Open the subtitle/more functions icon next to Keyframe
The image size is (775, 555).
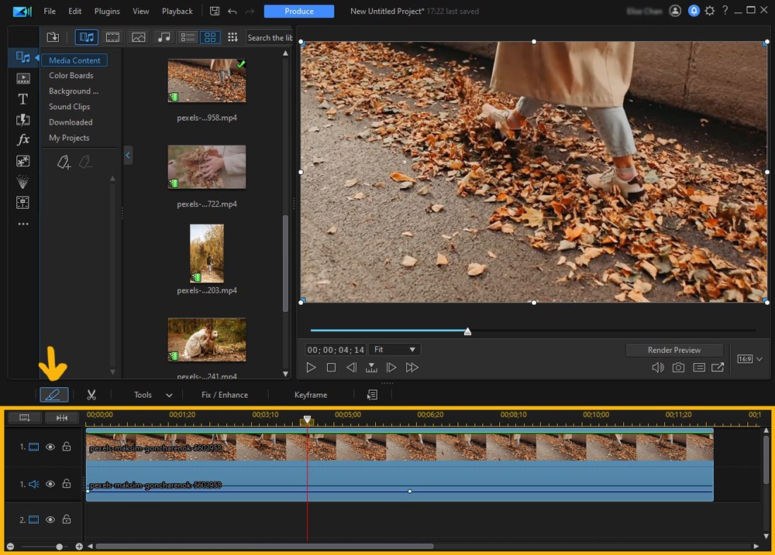coord(372,395)
